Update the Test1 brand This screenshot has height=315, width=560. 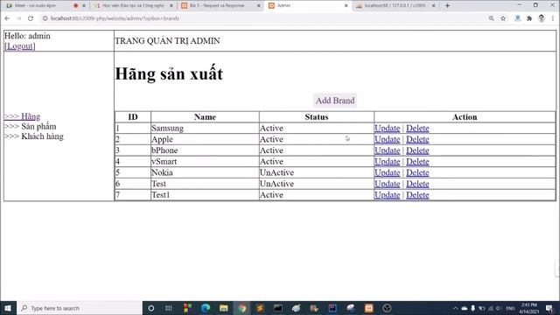pyautogui.click(x=387, y=194)
